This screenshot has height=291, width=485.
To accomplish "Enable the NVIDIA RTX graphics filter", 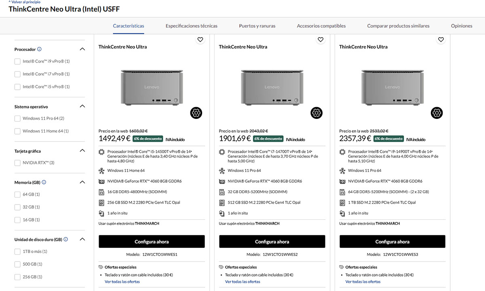I will point(17,162).
